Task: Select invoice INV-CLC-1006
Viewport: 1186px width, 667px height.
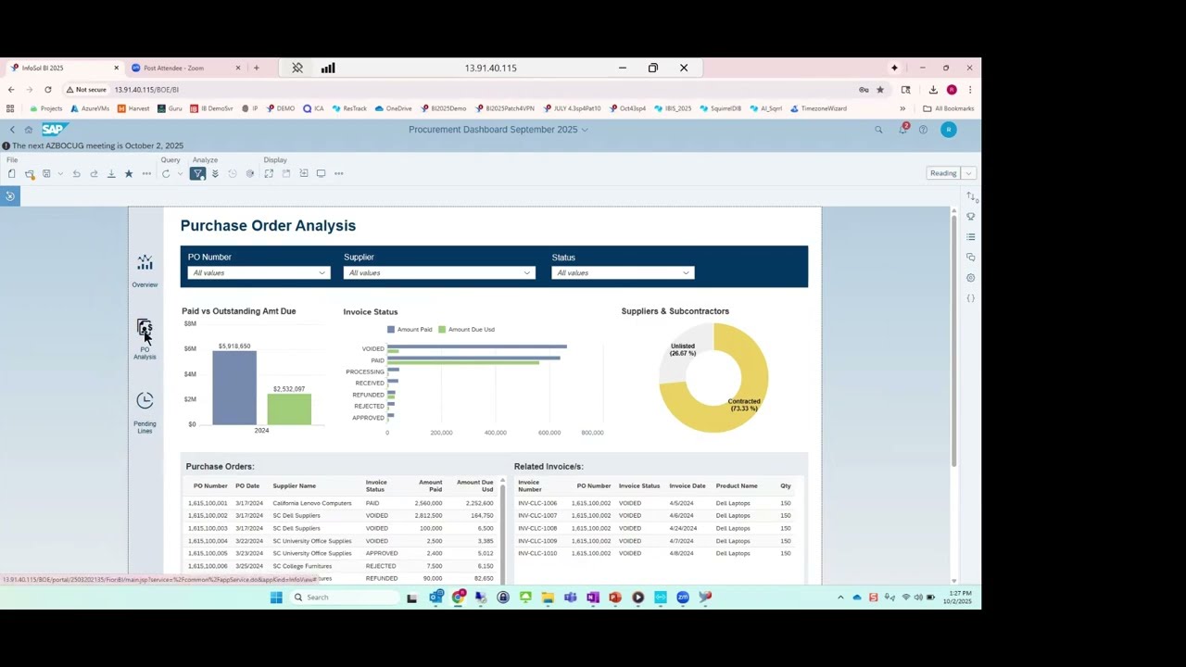Action: (x=537, y=503)
